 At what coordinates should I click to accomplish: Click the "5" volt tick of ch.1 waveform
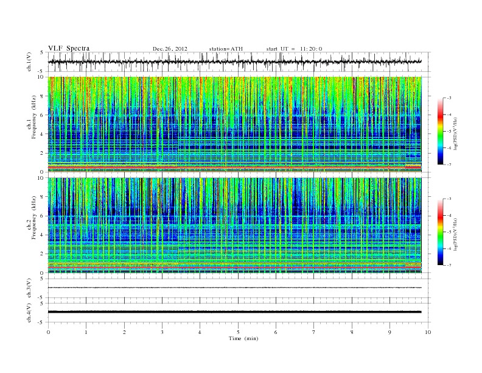(x=43, y=52)
